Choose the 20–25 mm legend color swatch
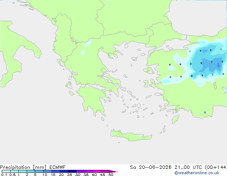The width and height of the screenshot is (227, 176). click(x=64, y=171)
